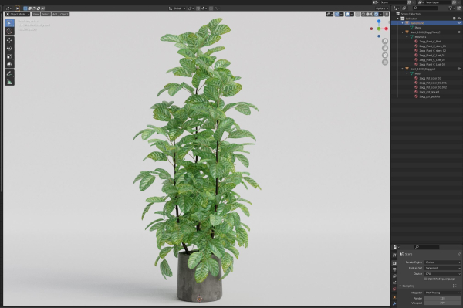Hide the plant_1030_Zagg_pot object
463x308 pixels.
pyautogui.click(x=459, y=69)
